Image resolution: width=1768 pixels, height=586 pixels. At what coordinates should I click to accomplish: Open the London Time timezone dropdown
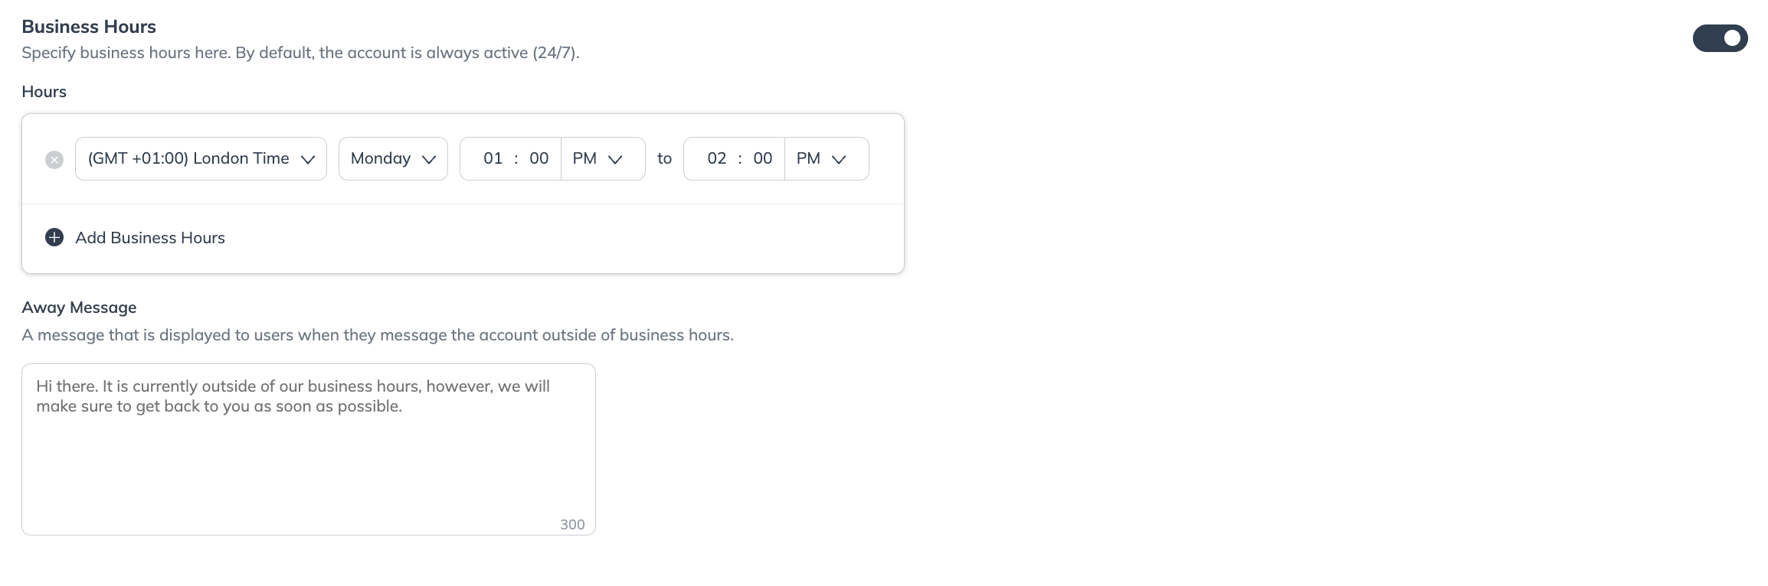[188, 158]
